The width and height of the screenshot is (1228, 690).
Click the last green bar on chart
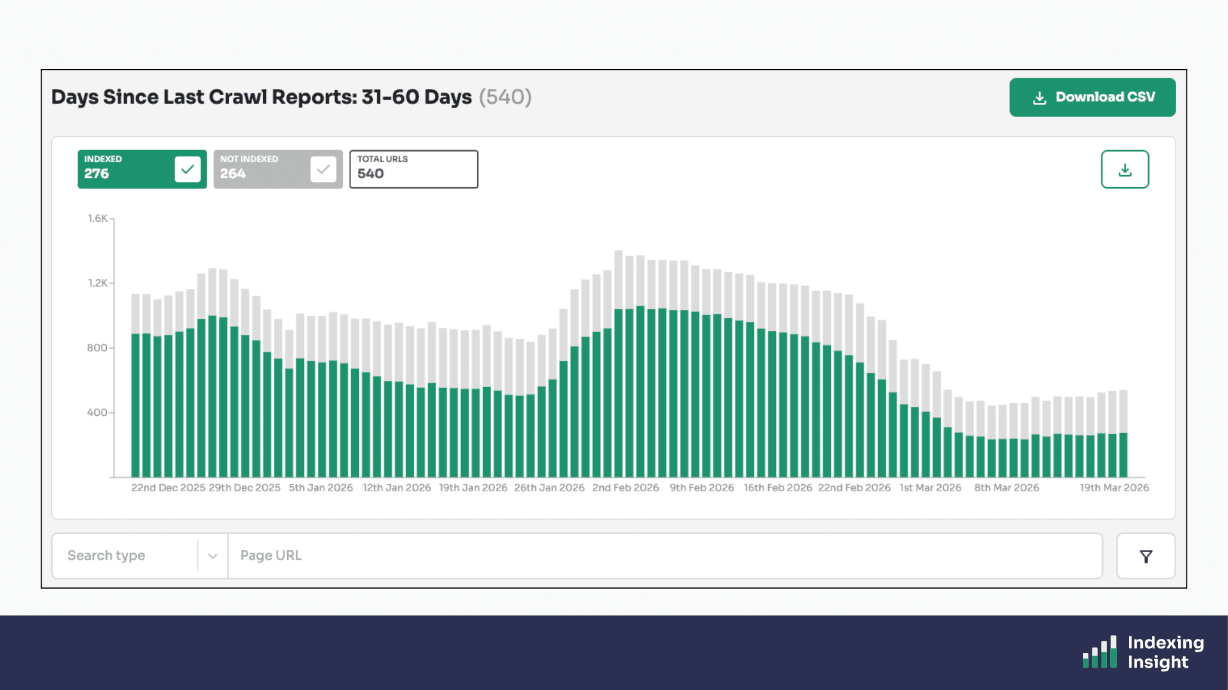[1123, 455]
